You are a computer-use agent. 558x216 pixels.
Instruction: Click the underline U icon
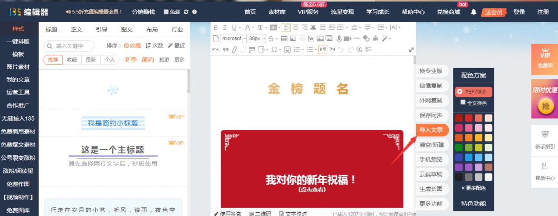click(x=234, y=27)
